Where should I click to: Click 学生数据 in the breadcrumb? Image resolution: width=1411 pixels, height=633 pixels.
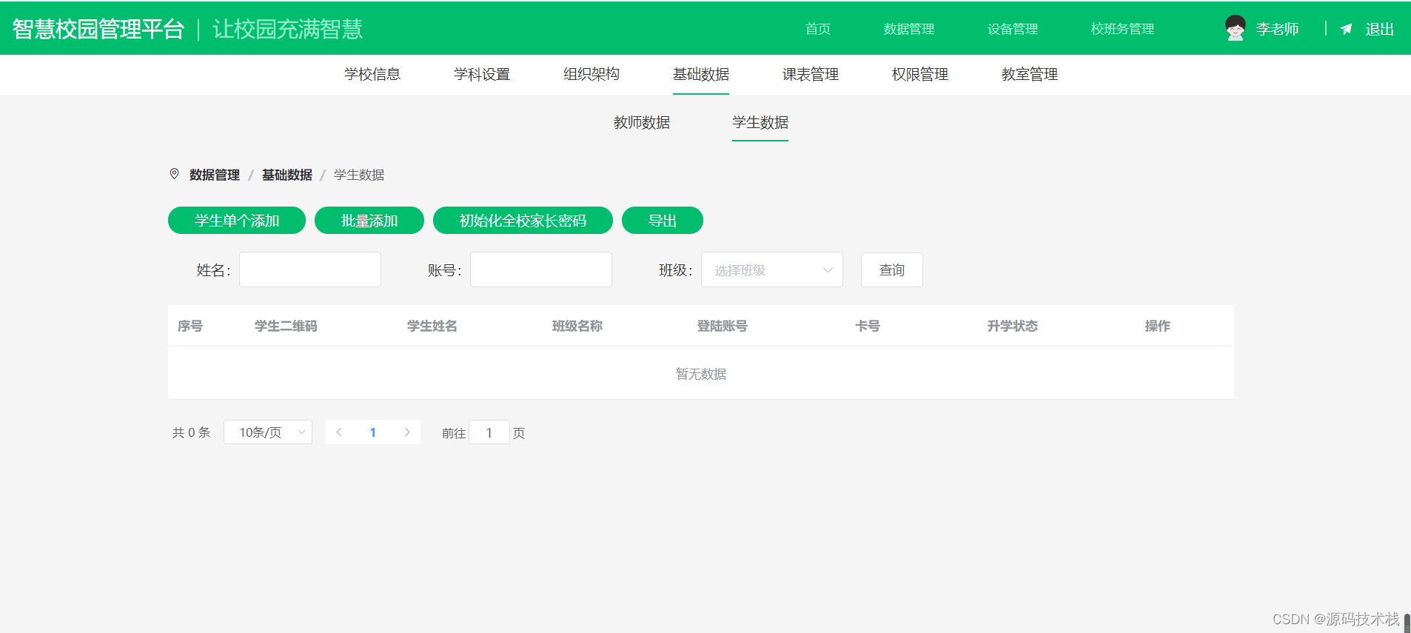pos(359,175)
